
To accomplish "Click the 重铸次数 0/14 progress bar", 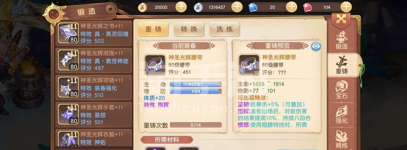I will (x=196, y=125).
